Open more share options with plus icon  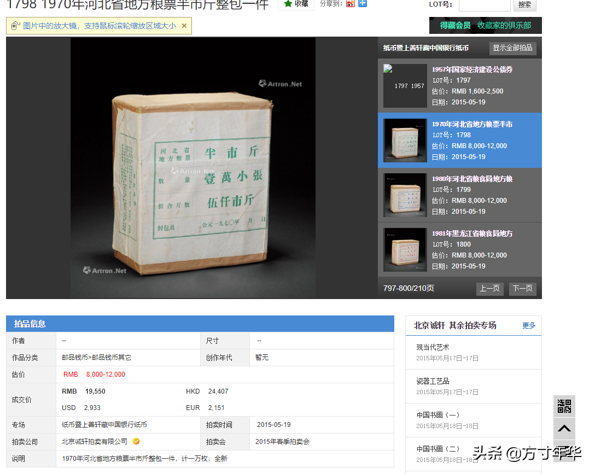click(x=362, y=4)
